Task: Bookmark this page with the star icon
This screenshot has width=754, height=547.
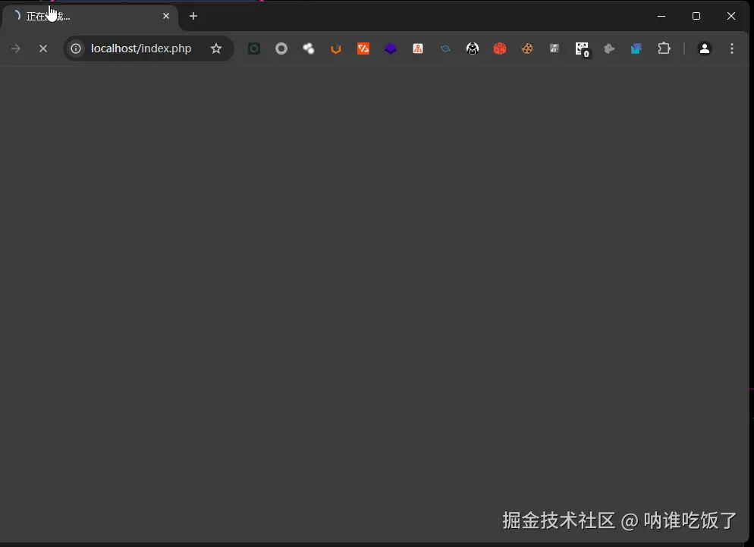Action: pyautogui.click(x=216, y=48)
